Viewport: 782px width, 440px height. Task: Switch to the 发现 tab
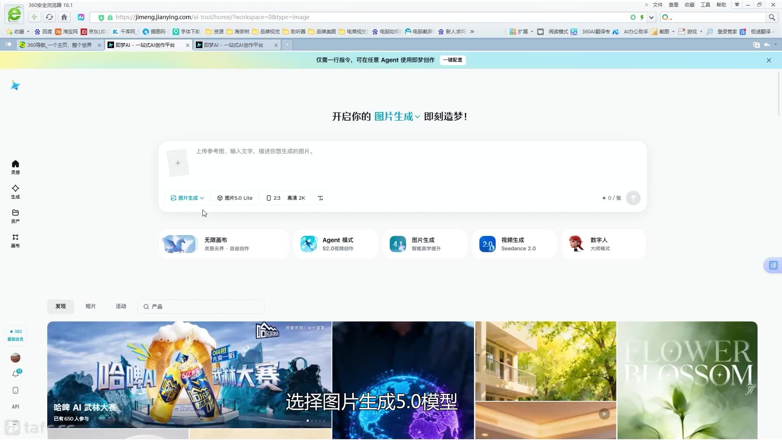pos(61,306)
